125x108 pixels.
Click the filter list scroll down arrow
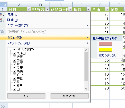point(86,89)
